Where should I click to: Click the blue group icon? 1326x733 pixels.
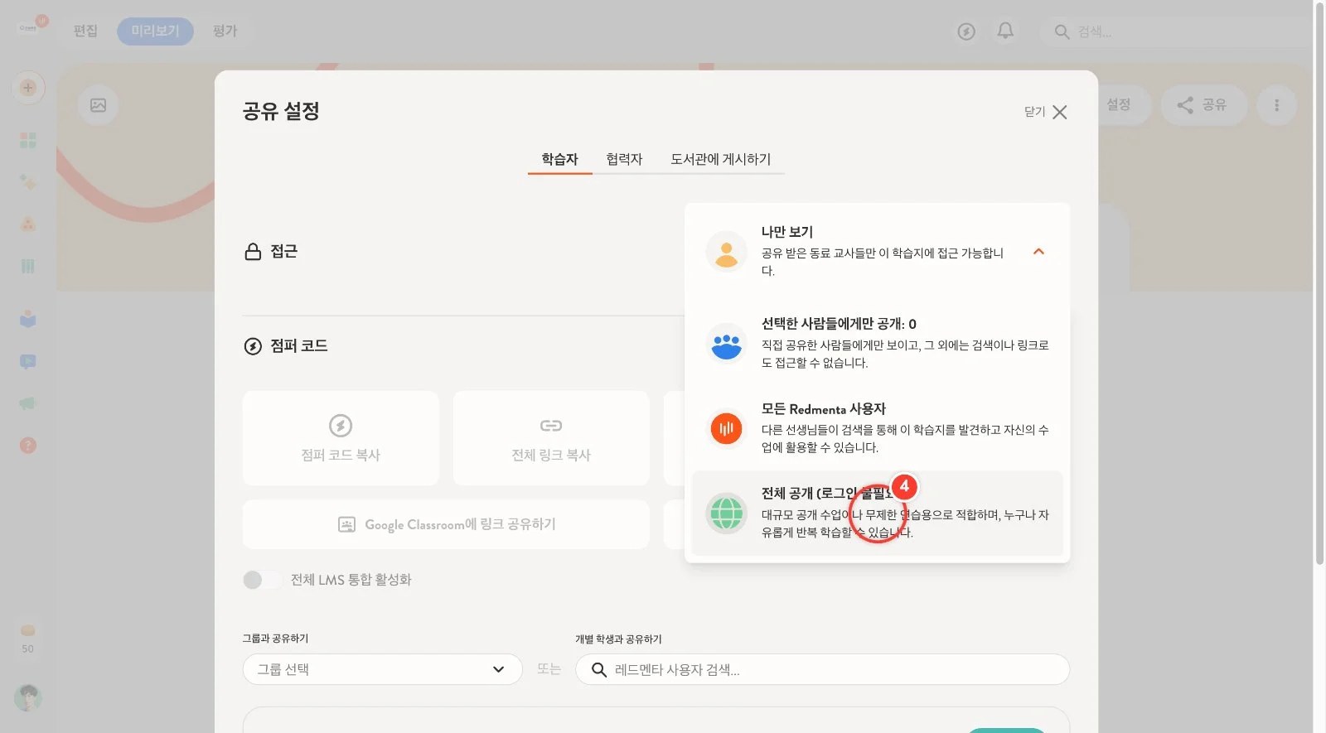click(726, 343)
